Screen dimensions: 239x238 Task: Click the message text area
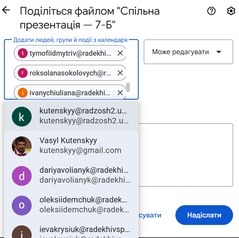click(186, 155)
